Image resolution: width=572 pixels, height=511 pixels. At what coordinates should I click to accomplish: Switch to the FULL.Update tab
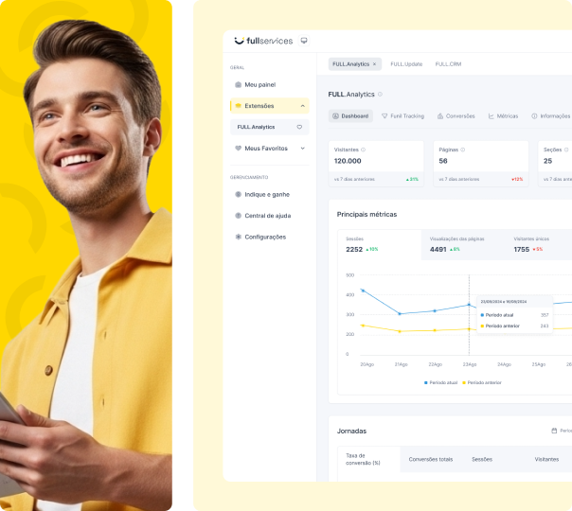coord(406,64)
